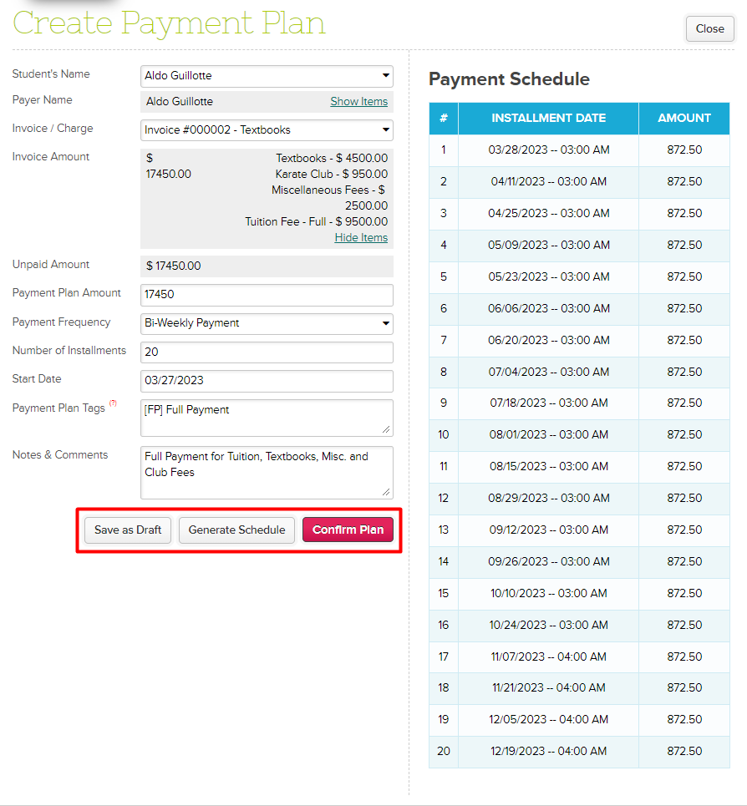
Task: Click the resize handle of Notes textarea
Action: pyautogui.click(x=387, y=494)
